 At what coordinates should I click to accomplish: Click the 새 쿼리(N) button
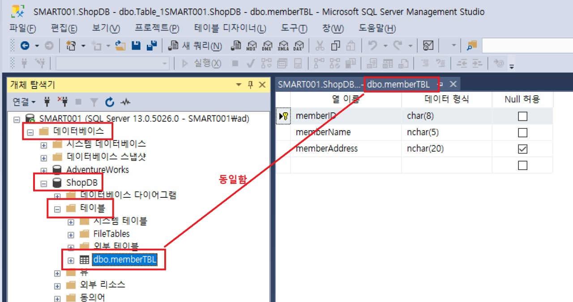(x=196, y=46)
